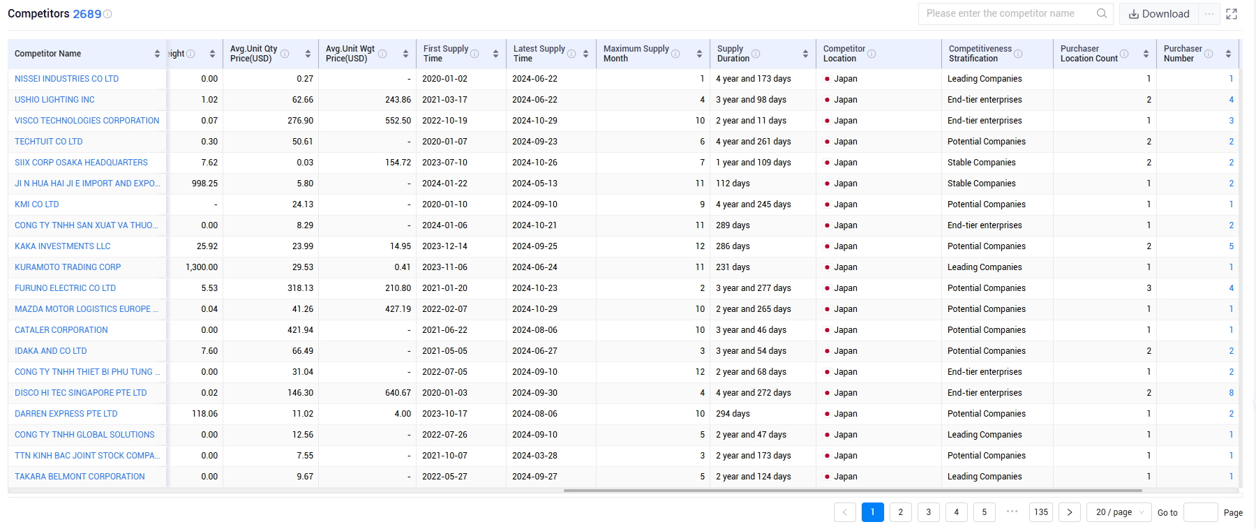Open KURAMOTO TRADING CORP link
The image size is (1256, 529).
[x=68, y=267]
